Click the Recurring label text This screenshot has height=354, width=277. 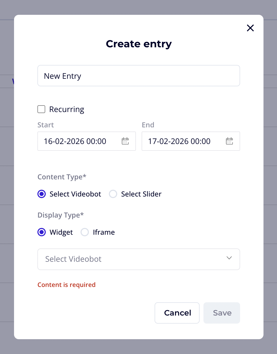point(67,109)
